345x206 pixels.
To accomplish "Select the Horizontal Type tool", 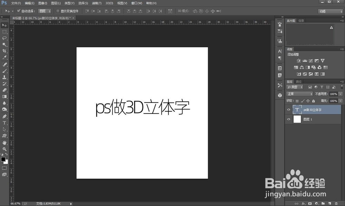I will [x=4, y=123].
